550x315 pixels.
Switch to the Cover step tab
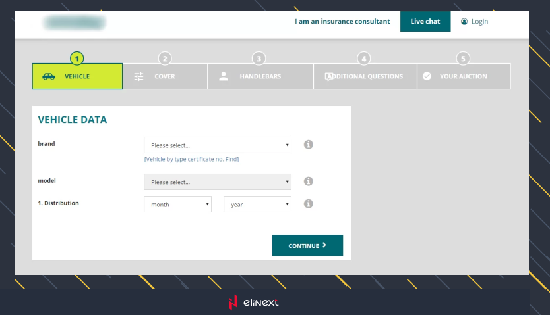[x=165, y=76]
